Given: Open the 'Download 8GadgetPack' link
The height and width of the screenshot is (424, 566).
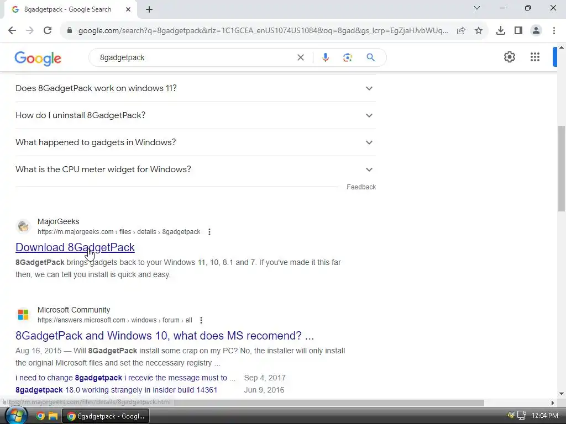Looking at the screenshot, I should pyautogui.click(x=75, y=247).
